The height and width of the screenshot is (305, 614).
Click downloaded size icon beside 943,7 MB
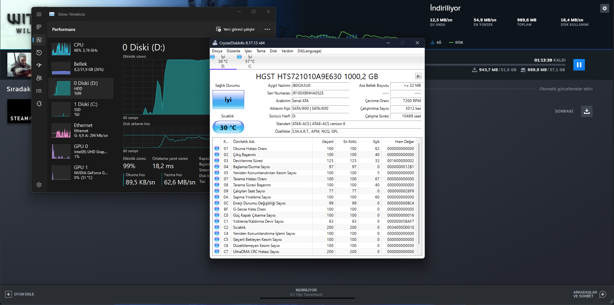[475, 70]
